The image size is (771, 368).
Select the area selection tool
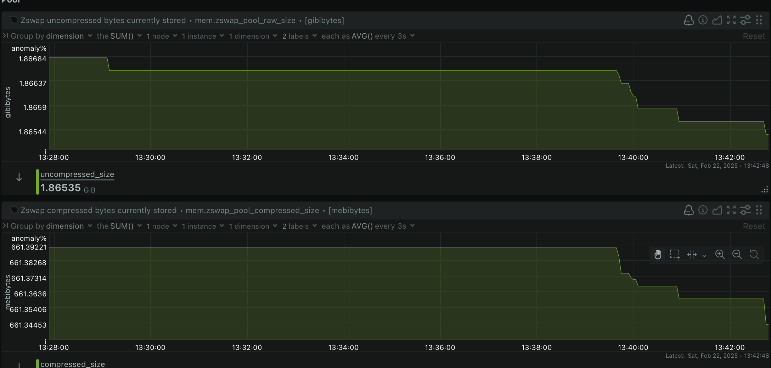[675, 255]
